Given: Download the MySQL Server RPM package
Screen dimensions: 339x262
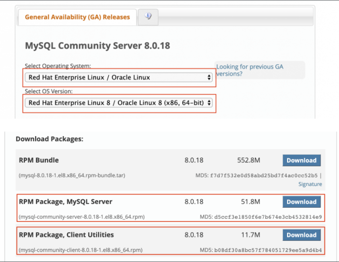Looking at the screenshot, I should tap(302, 202).
